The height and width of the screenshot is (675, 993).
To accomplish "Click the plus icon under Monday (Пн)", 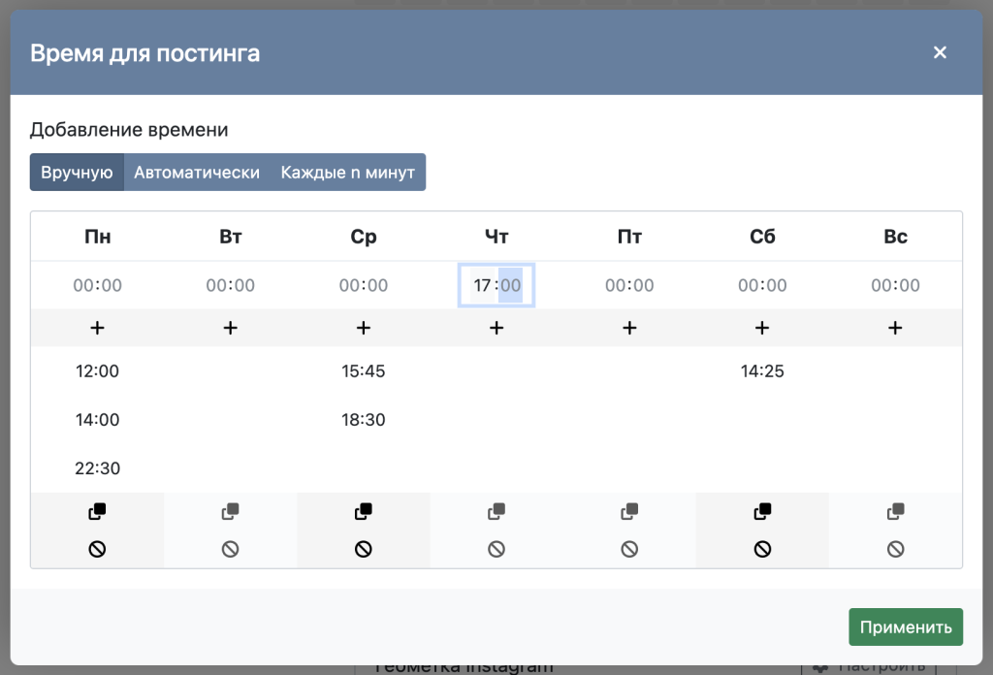I will pyautogui.click(x=97, y=329).
